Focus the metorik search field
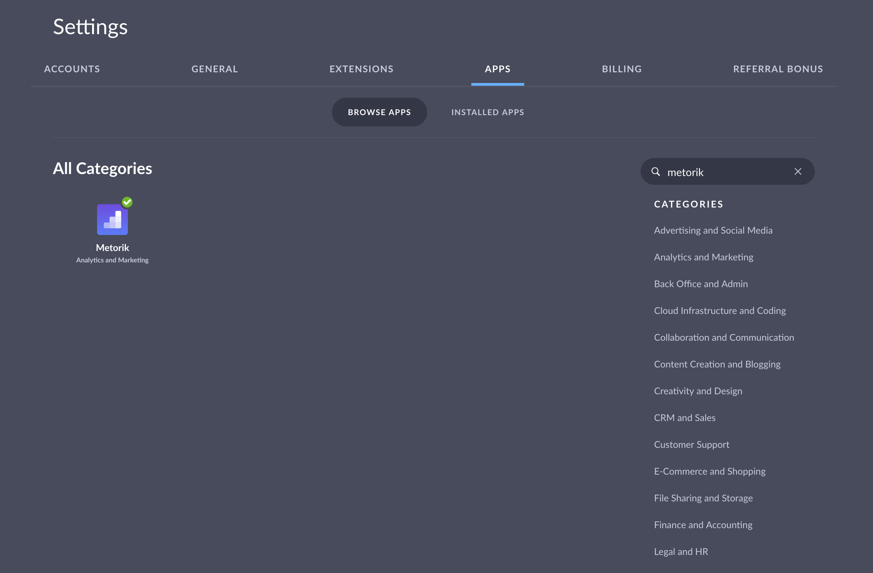 click(x=726, y=172)
